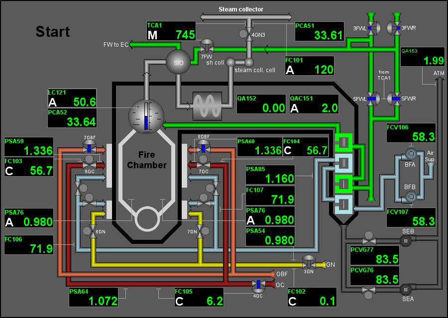The width and height of the screenshot is (448, 318).
Task: Click the blue drum level bar indicator
Action: pos(146,116)
